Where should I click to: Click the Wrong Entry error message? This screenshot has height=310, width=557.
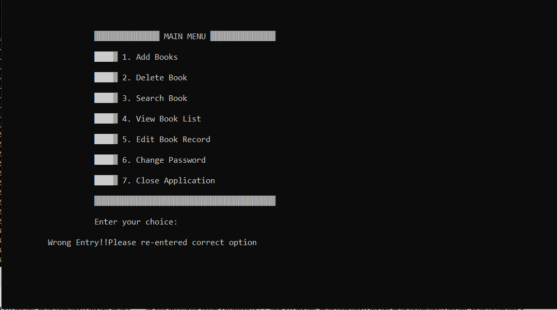point(152,242)
